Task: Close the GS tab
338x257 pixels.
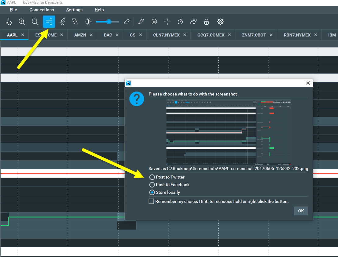Action: [x=141, y=35]
